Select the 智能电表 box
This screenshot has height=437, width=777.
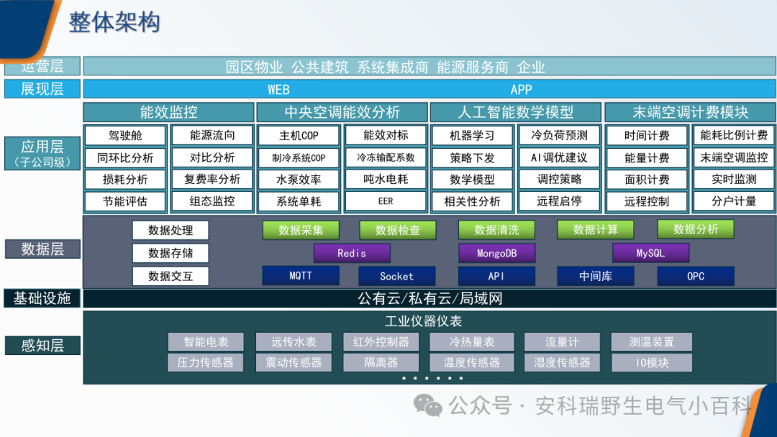(206, 342)
